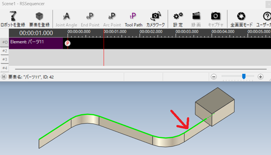This screenshot has width=271, height=155.
Task: Click the red P keyframe marker
Action: pos(68,43)
